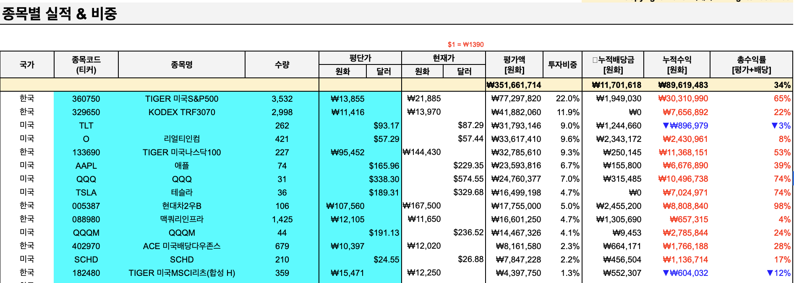Select the 맥쿼리인프라 name cell
794x283 pixels.
(x=181, y=219)
